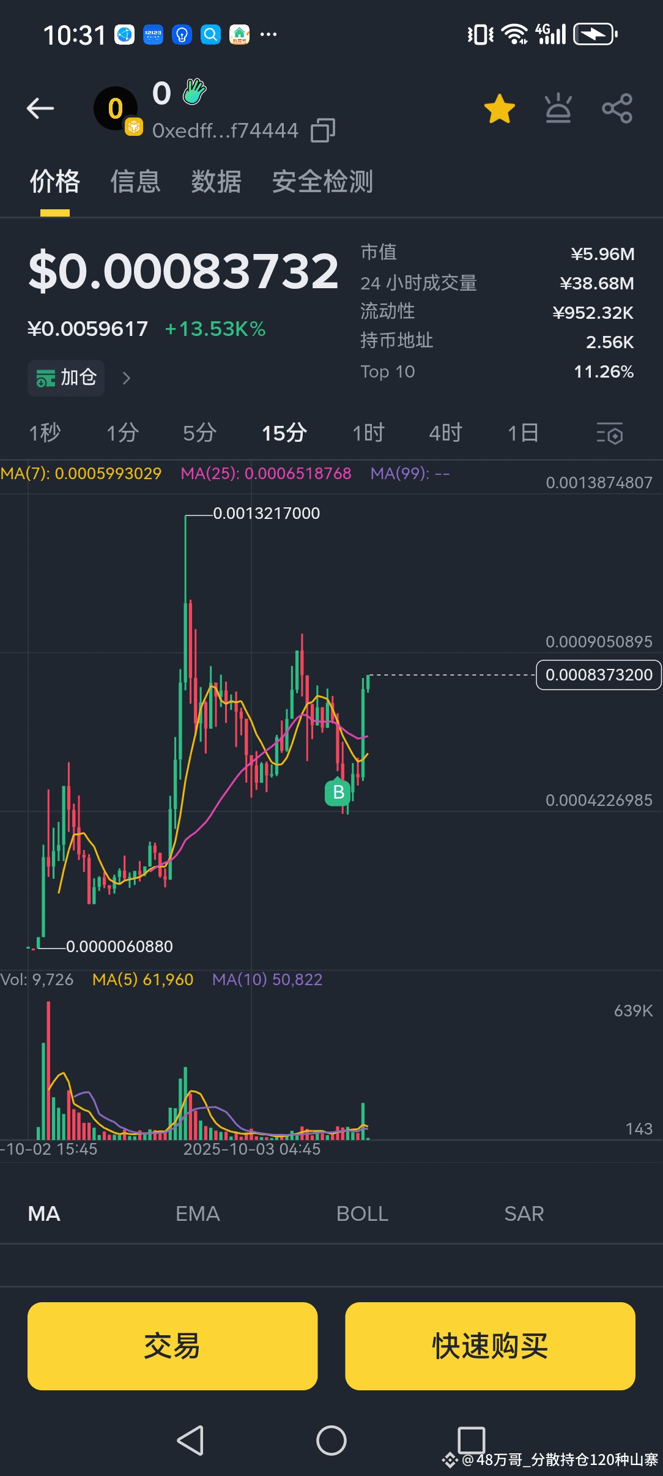Tap the share icon
The width and height of the screenshot is (663, 1476).
coord(617,109)
